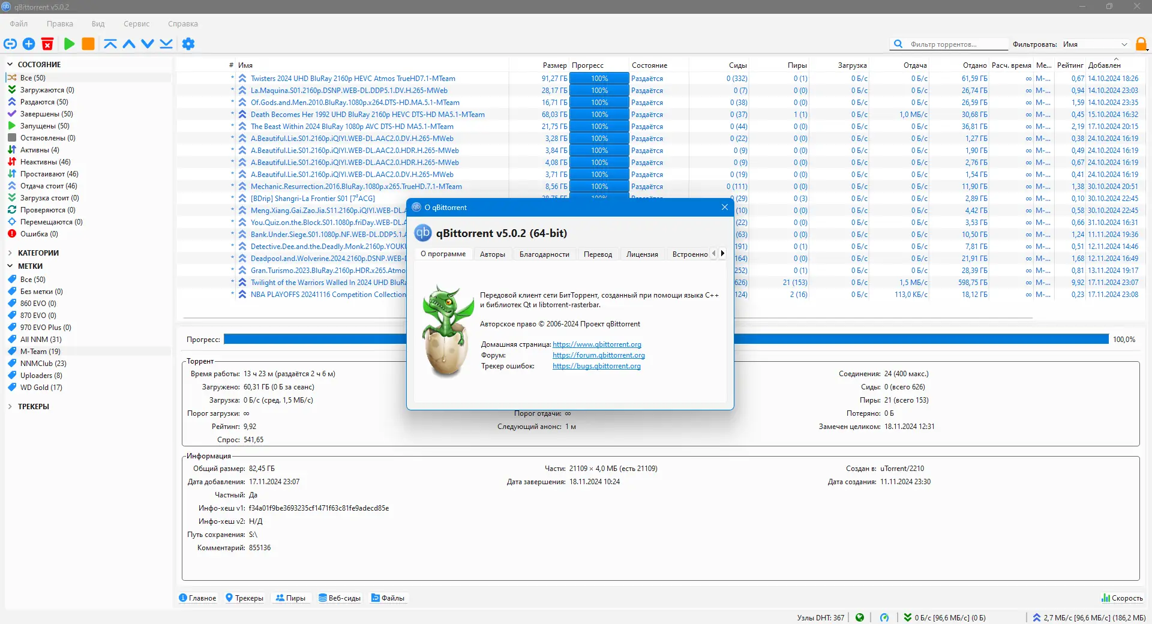Open the Пиры details tab

point(290,598)
